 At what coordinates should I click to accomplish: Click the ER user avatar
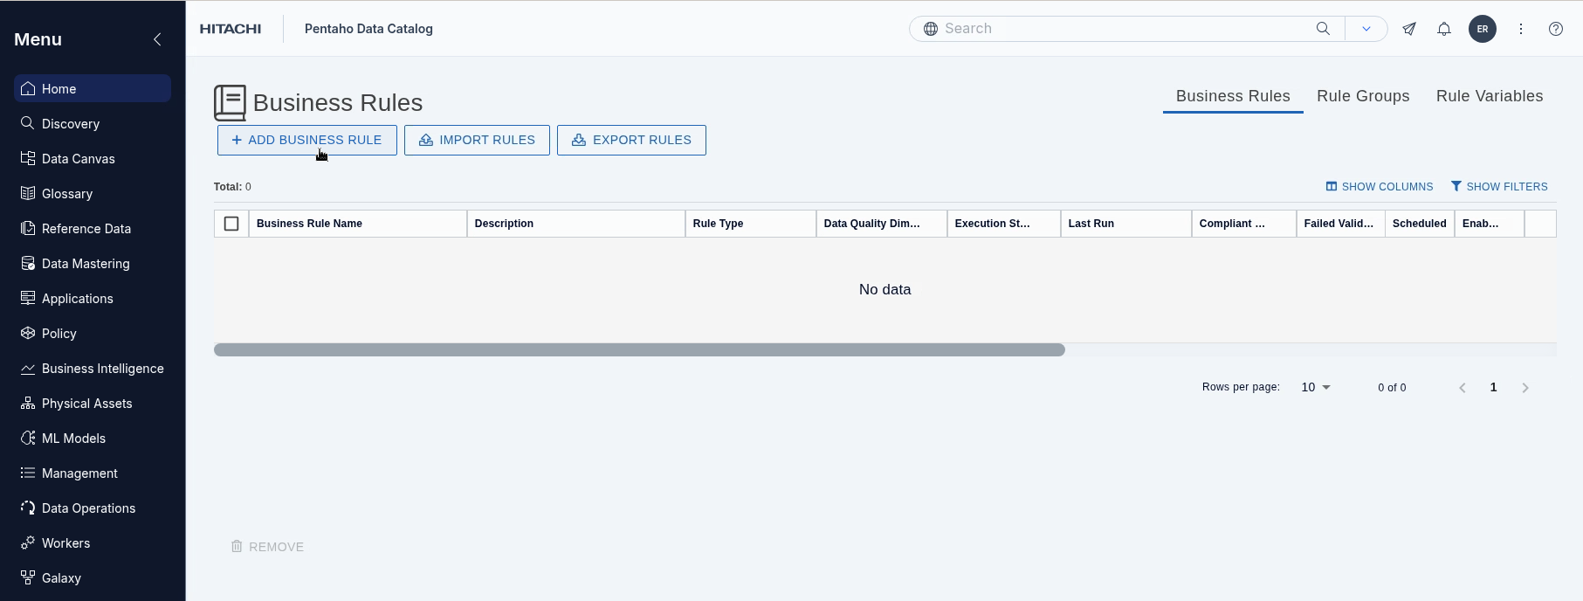1483,29
